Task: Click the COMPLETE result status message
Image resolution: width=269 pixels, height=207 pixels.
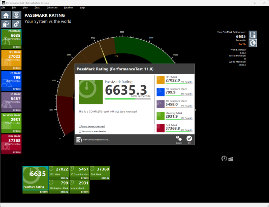Action: pyautogui.click(x=108, y=112)
